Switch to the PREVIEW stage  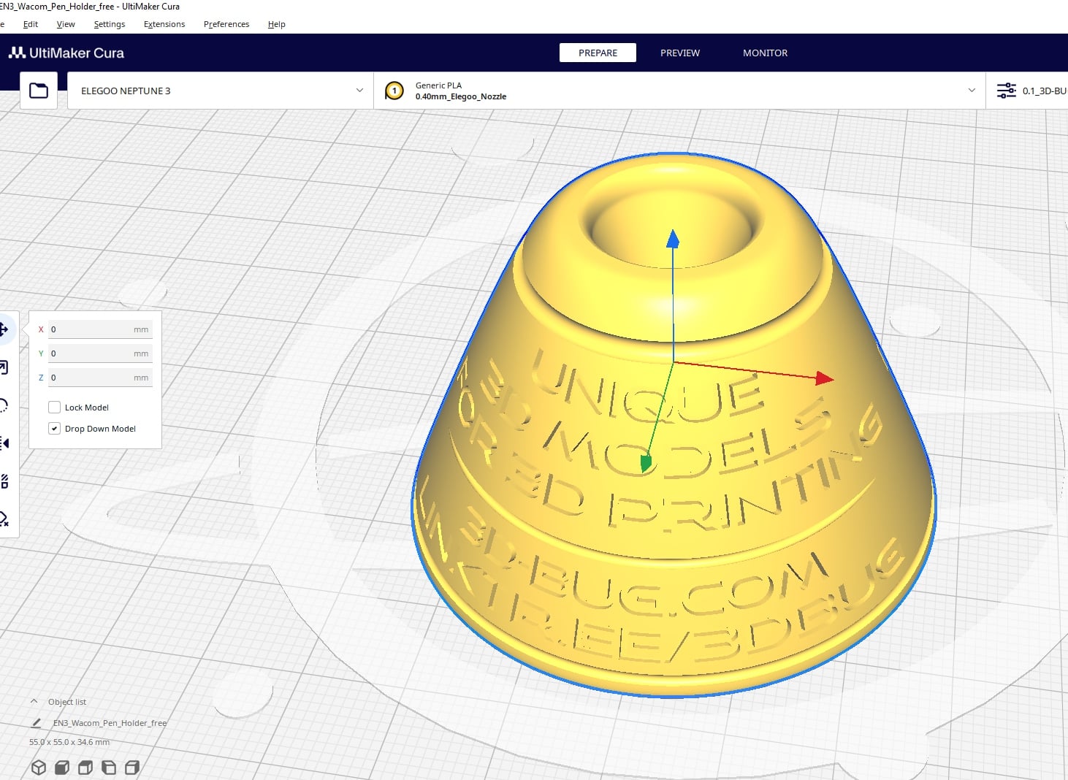click(680, 53)
